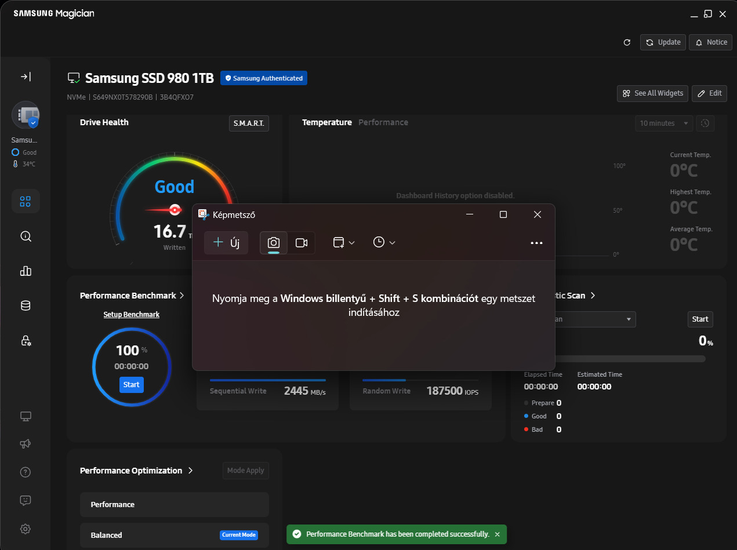737x550 pixels.
Task: Open the padlock security icon in sidebar
Action: pos(26,341)
